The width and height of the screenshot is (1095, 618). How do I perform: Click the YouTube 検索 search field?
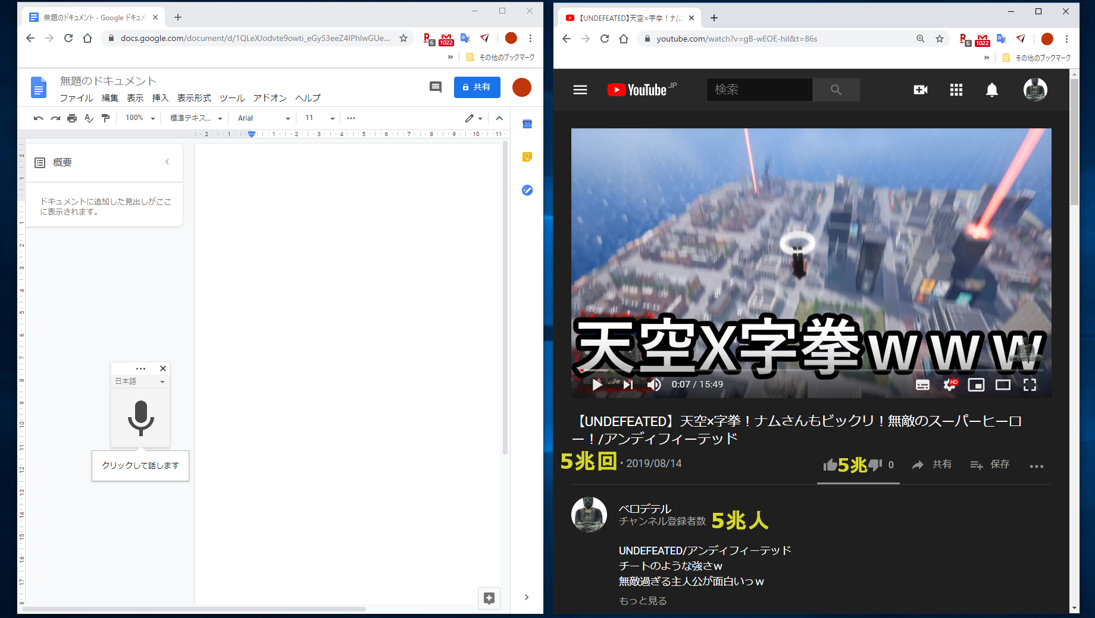(759, 90)
